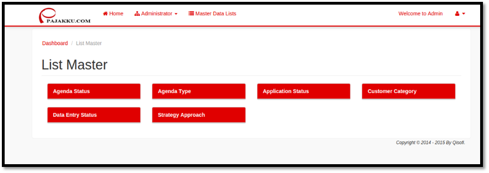
Task: Click the Pajakku.com logo
Action: point(65,16)
